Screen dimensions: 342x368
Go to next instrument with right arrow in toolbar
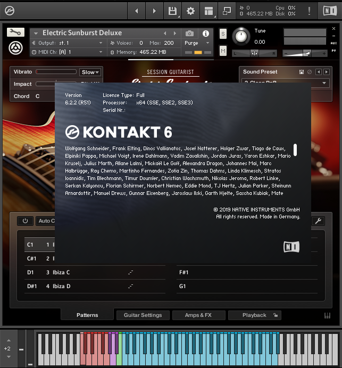[x=154, y=11]
